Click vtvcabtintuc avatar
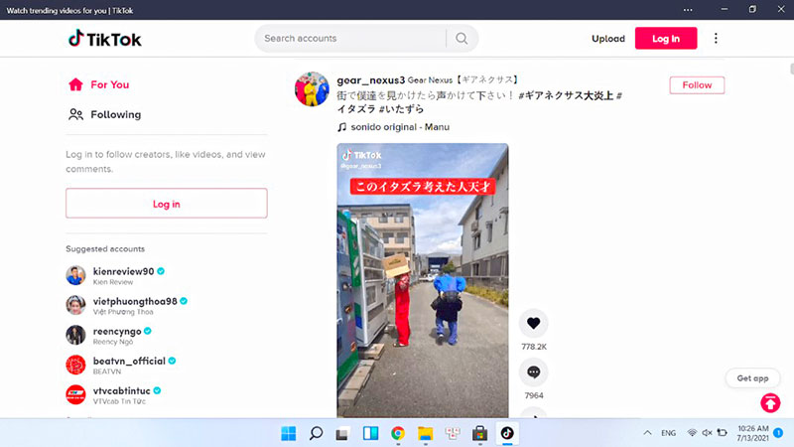Screen dimensions: 794x447 75,394
